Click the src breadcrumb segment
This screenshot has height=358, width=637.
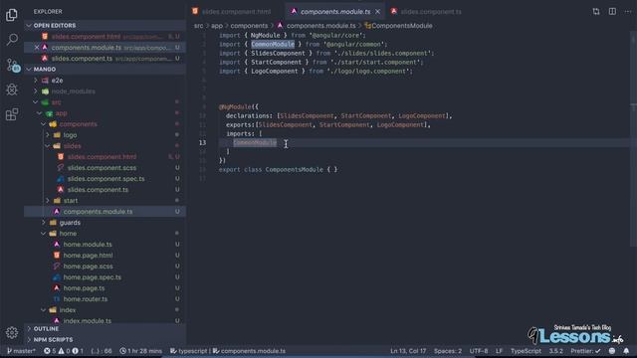click(198, 26)
